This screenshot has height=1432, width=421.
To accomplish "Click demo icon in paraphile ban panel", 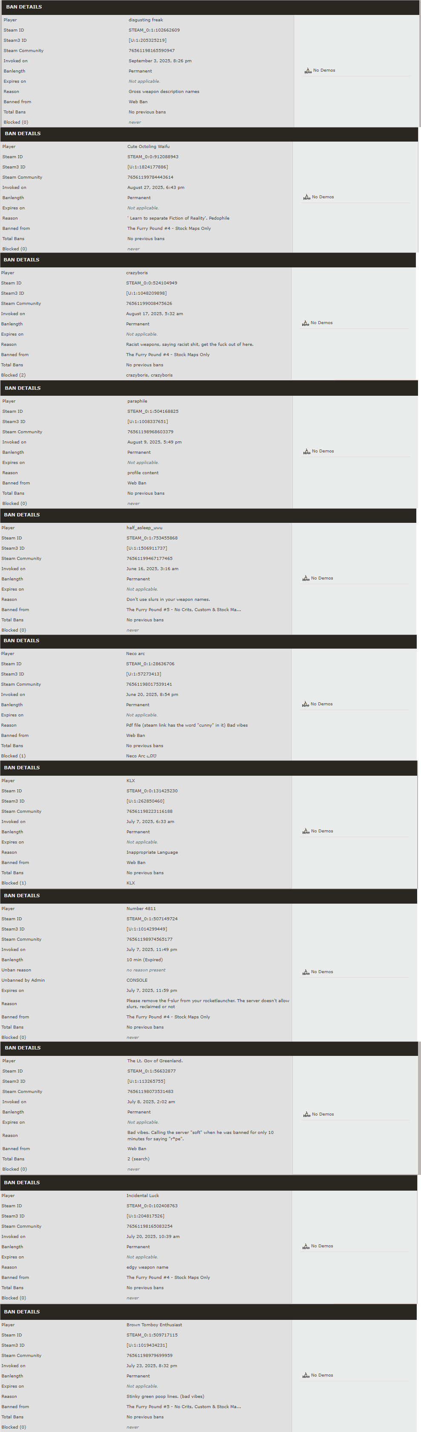I will [307, 451].
